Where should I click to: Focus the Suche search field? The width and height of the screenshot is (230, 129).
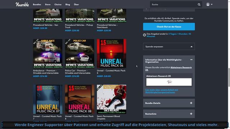[x=174, y=5]
